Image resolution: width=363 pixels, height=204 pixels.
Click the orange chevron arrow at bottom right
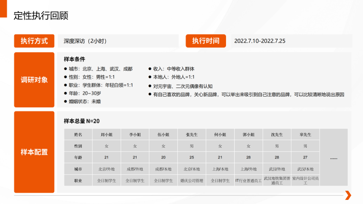(348, 195)
